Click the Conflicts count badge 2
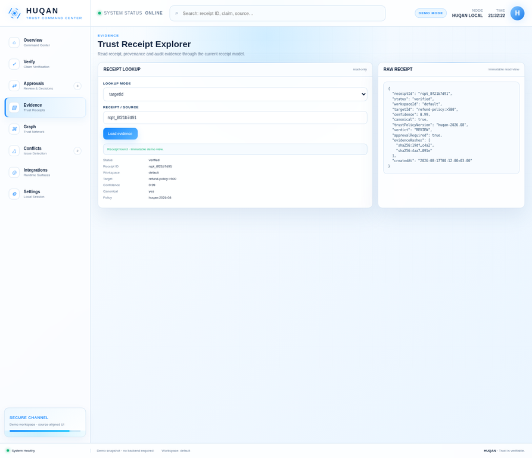The image size is (532, 458). pos(77,151)
